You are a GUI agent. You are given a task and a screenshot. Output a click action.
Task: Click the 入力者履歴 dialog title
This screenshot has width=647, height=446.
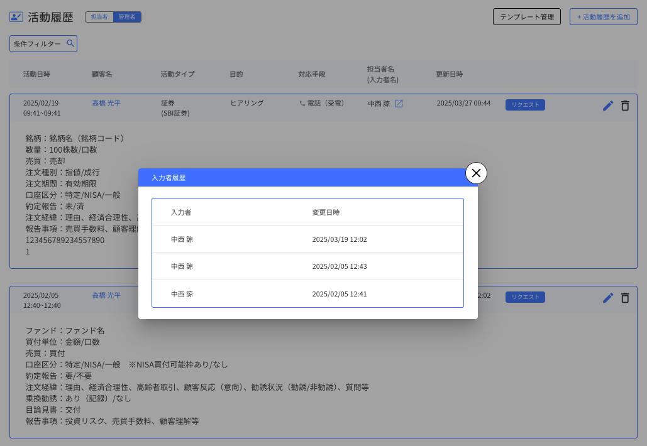(169, 178)
